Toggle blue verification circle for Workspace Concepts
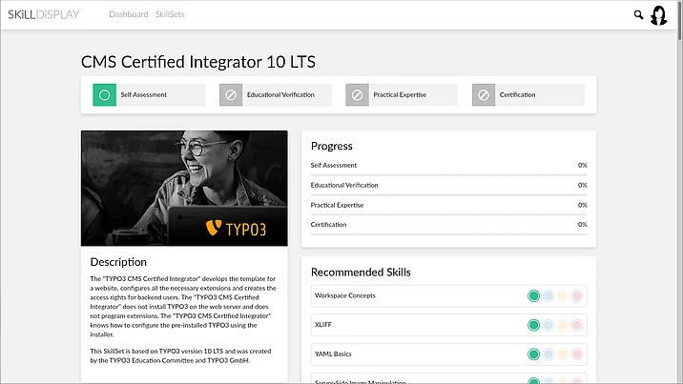Viewport: 683px width, 384px height. coord(548,296)
